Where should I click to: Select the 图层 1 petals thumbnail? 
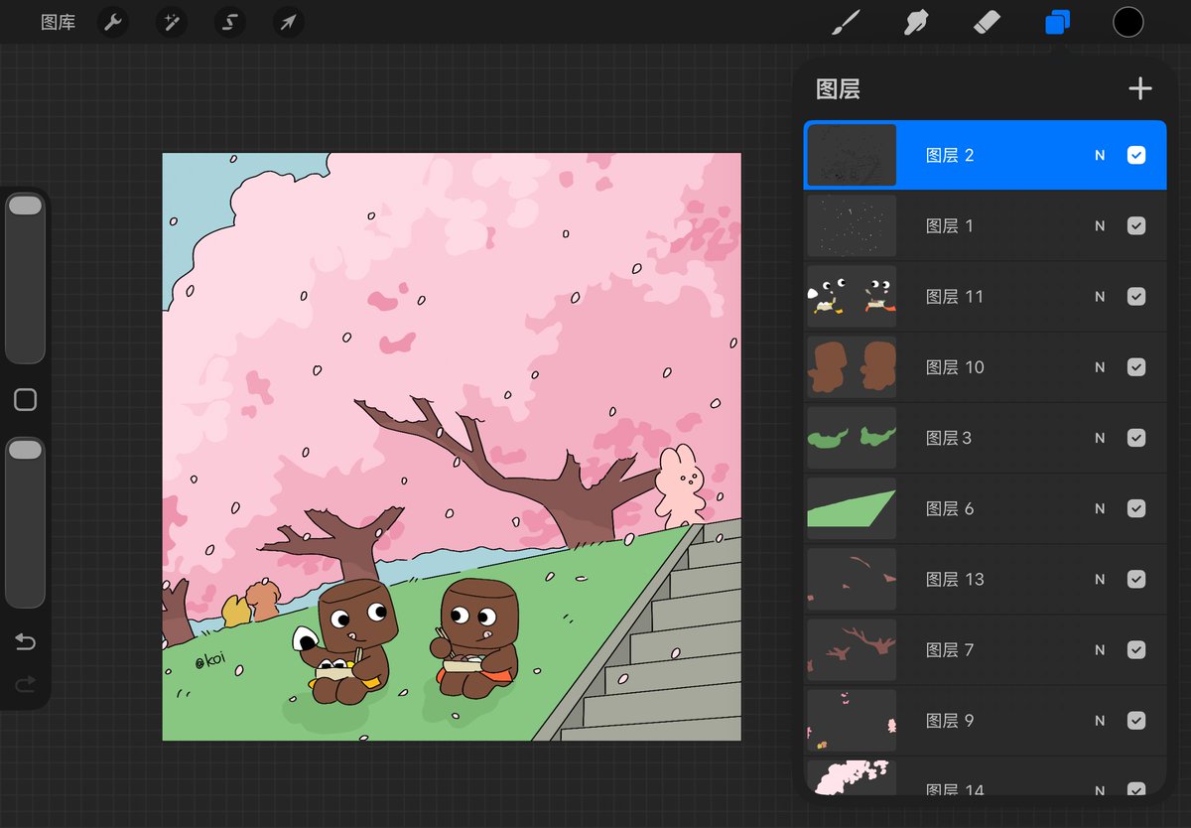852,225
